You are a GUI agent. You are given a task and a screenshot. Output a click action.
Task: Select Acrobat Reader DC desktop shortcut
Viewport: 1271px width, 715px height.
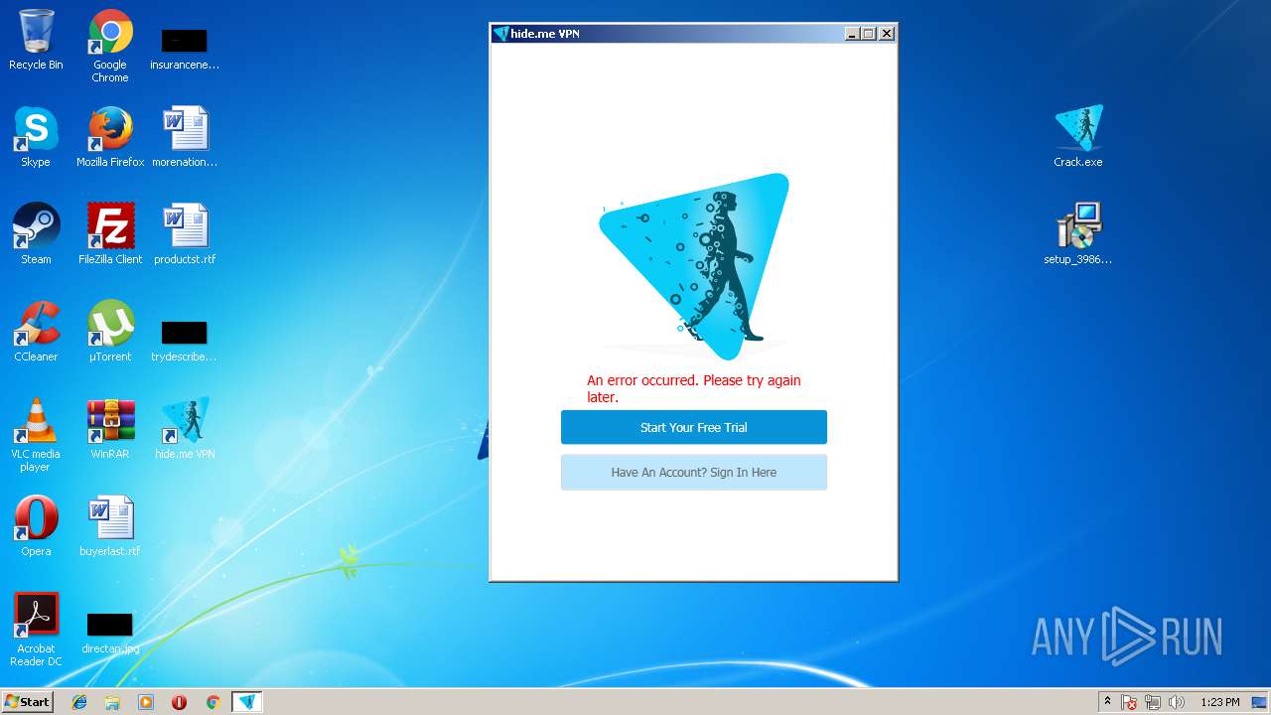tap(36, 630)
